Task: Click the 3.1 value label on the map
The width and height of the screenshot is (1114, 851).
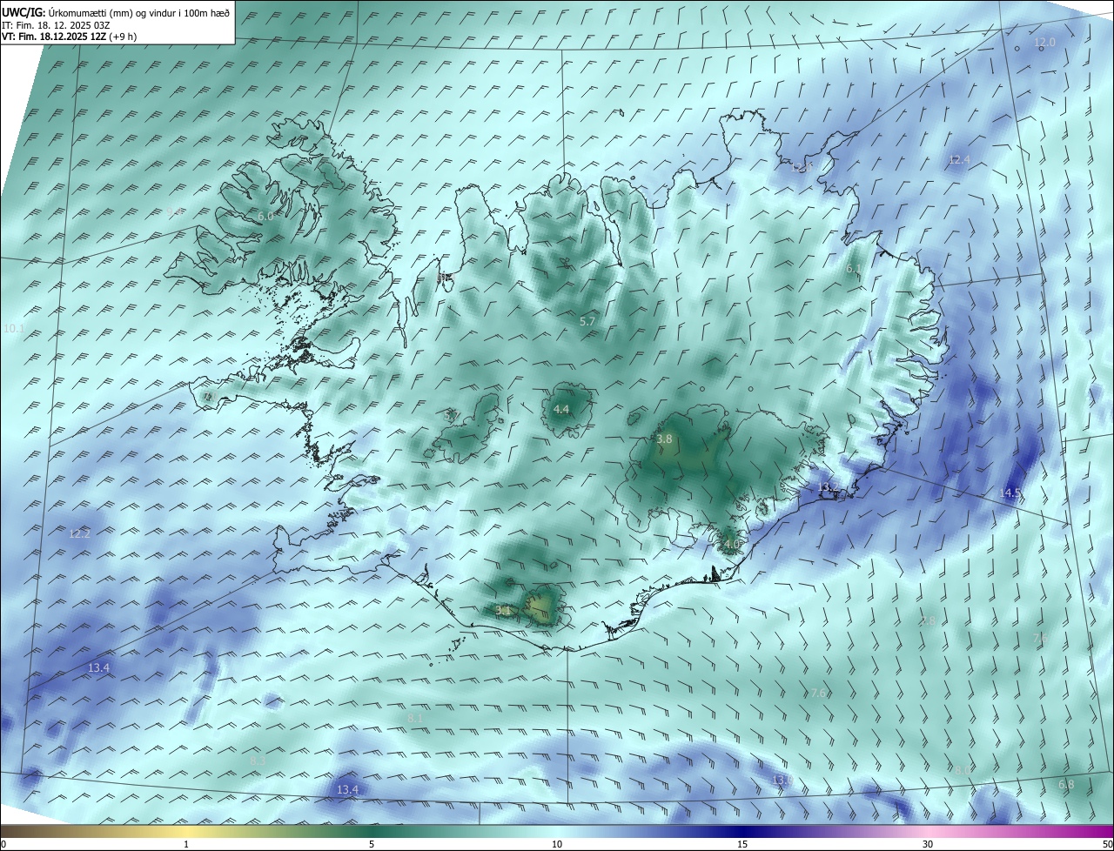Action: [503, 611]
